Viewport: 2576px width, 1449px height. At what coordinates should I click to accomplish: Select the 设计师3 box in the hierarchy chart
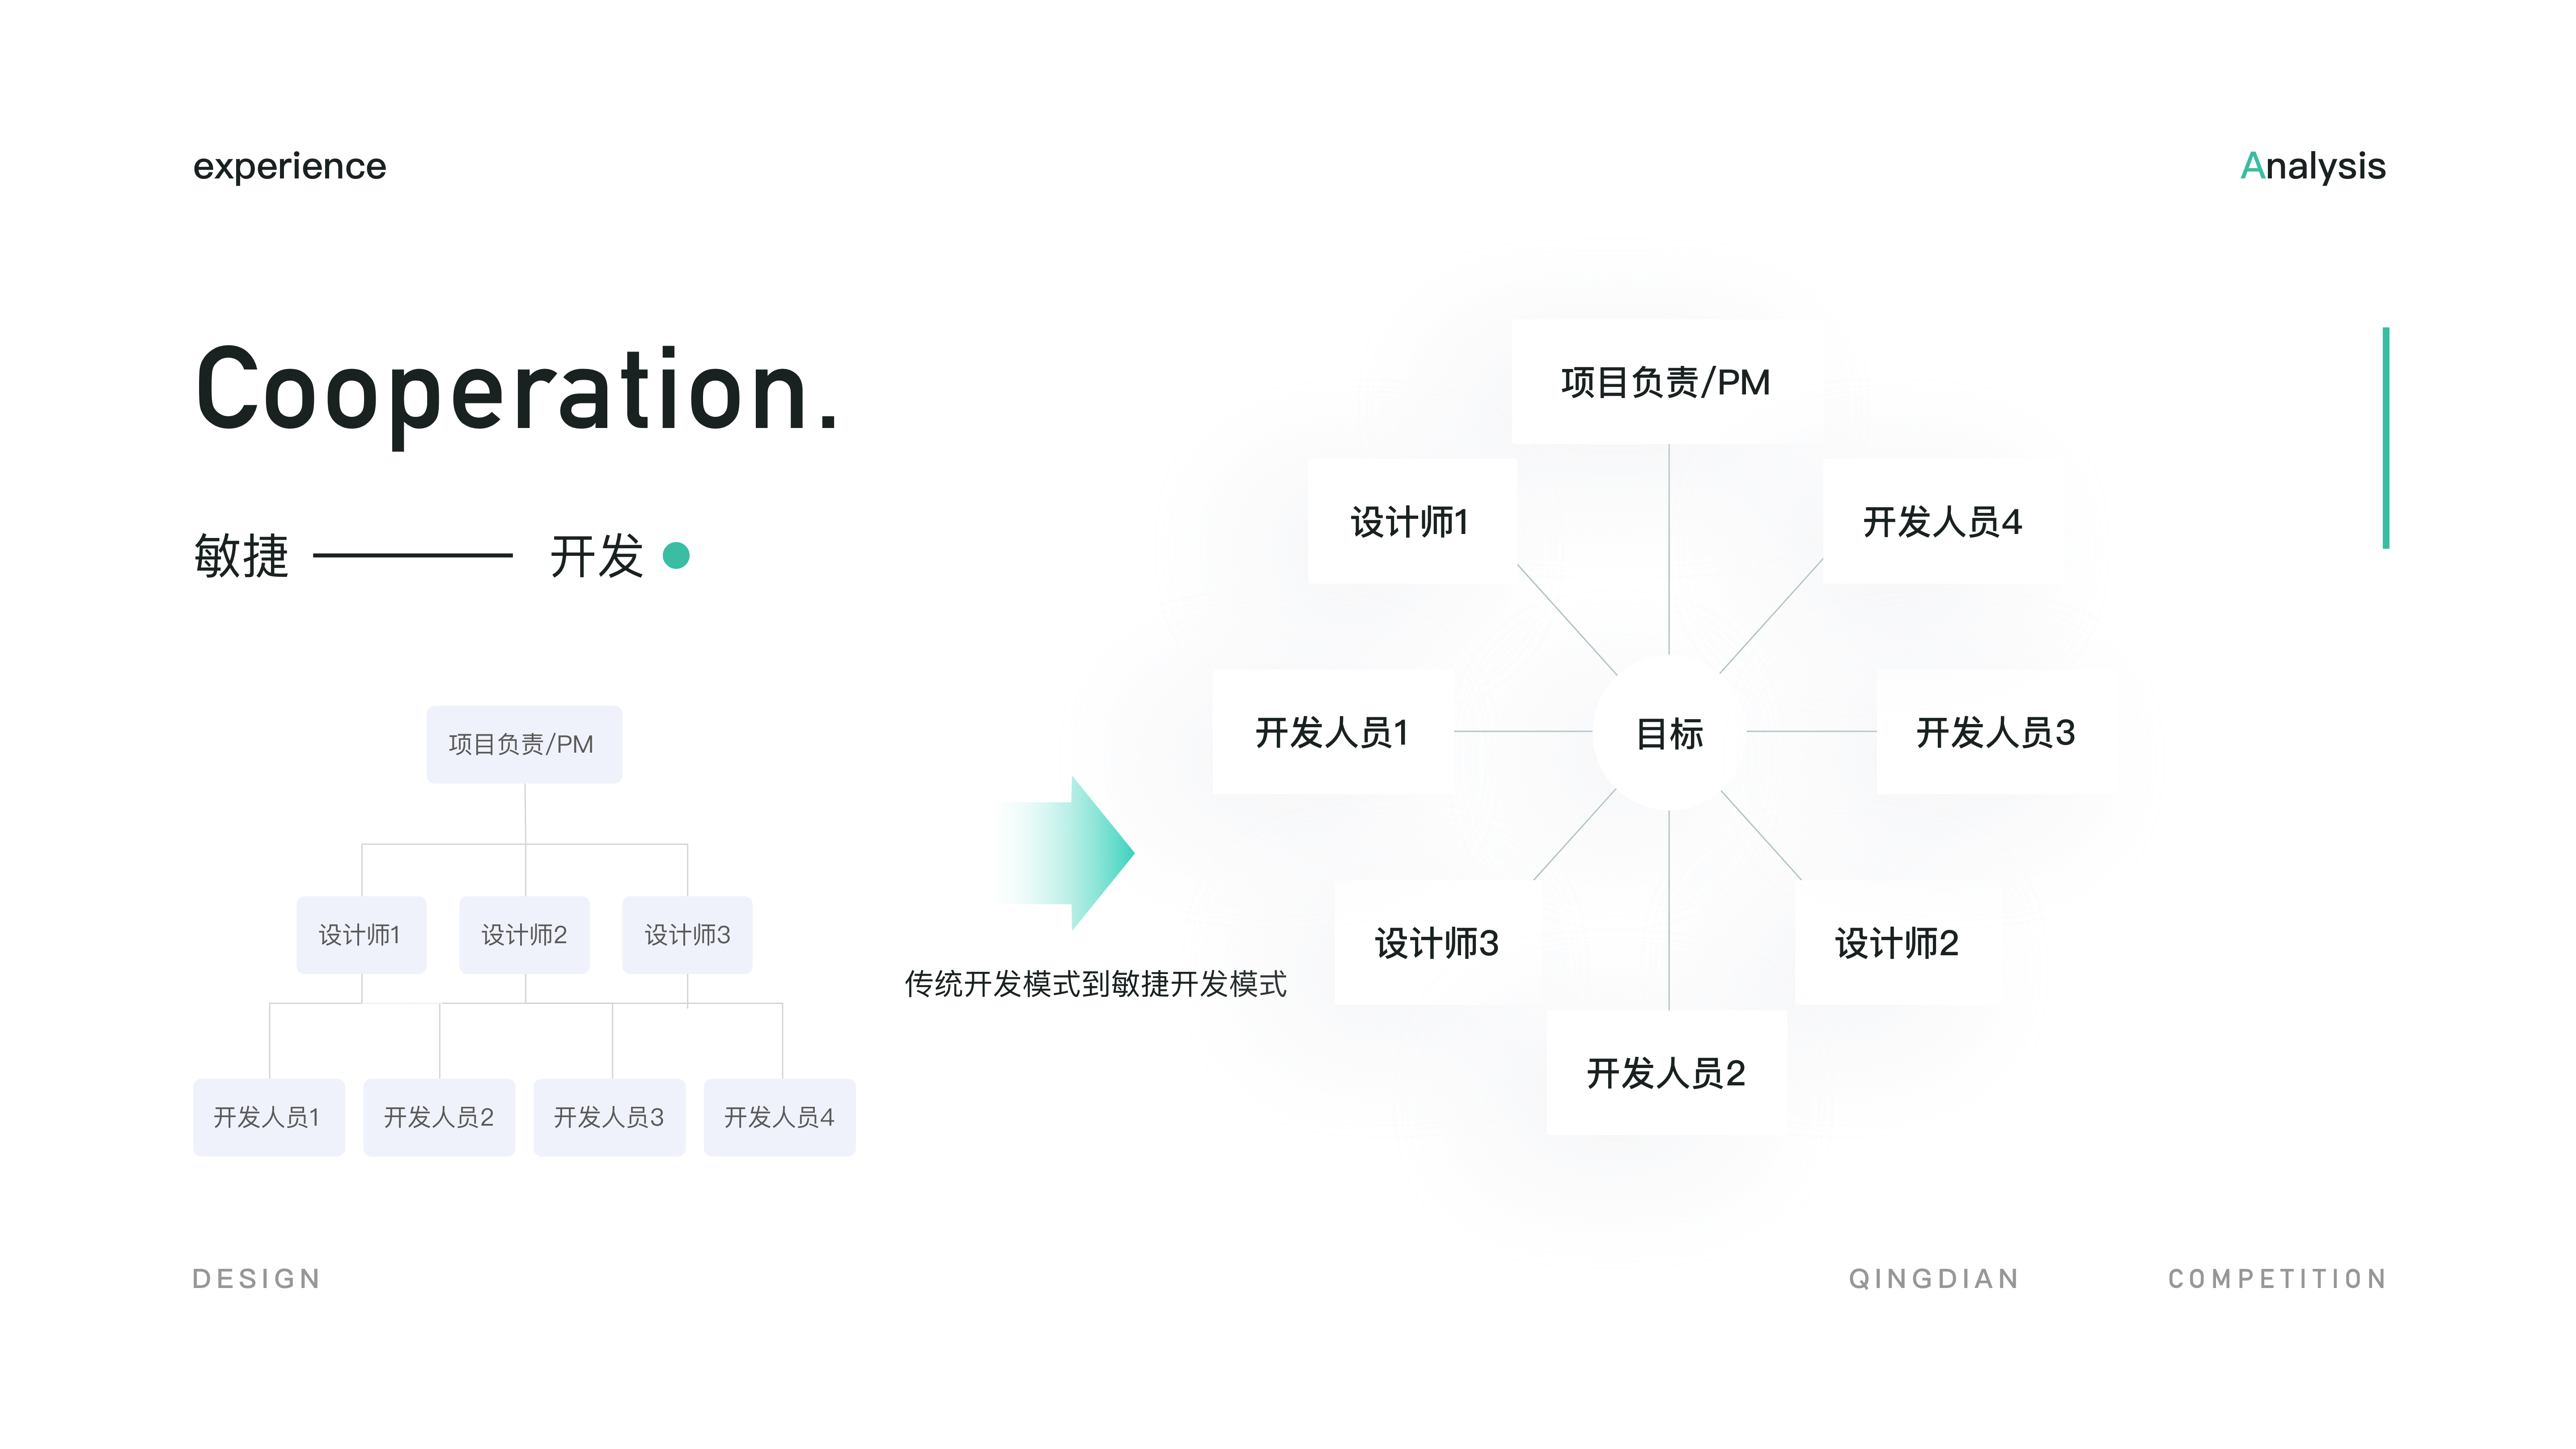click(687, 935)
